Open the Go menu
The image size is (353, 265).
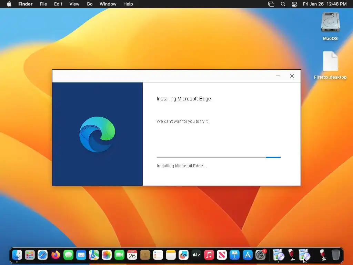(x=90, y=4)
